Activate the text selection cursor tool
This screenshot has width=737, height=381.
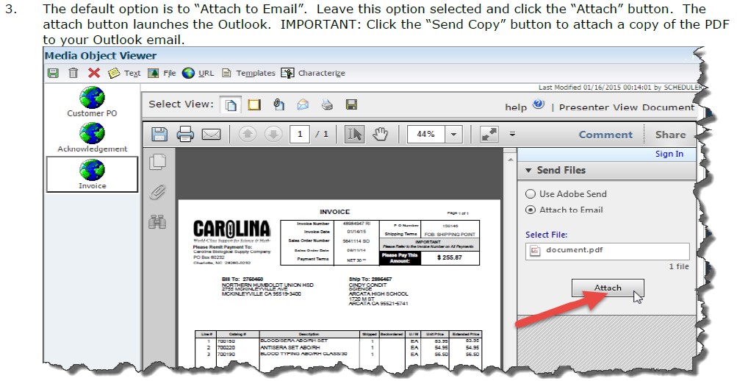(354, 134)
